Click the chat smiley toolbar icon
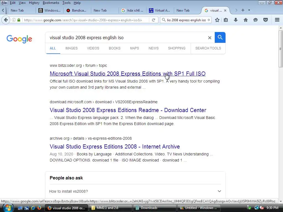Image resolution: width=283 pixels, height=212 pixels. (x=255, y=20)
